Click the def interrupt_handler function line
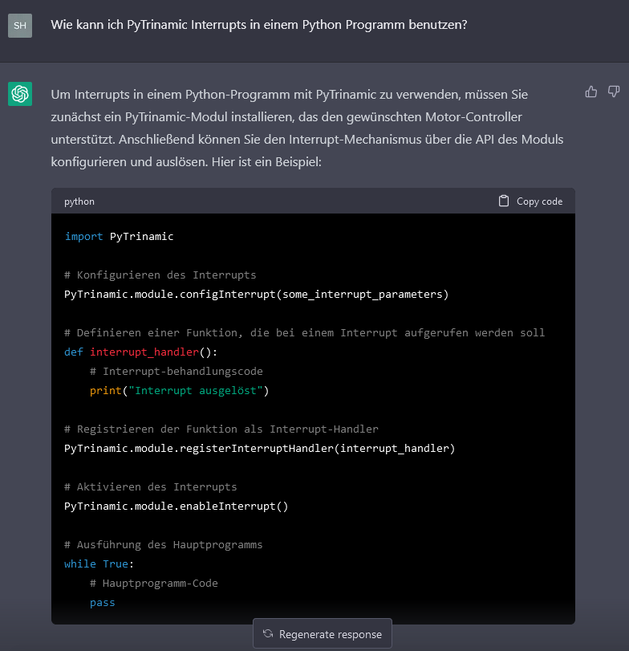This screenshot has height=651, width=629. [140, 352]
